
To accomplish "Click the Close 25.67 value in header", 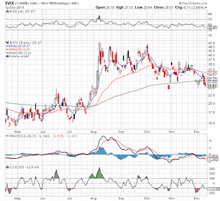I will point(163,7).
